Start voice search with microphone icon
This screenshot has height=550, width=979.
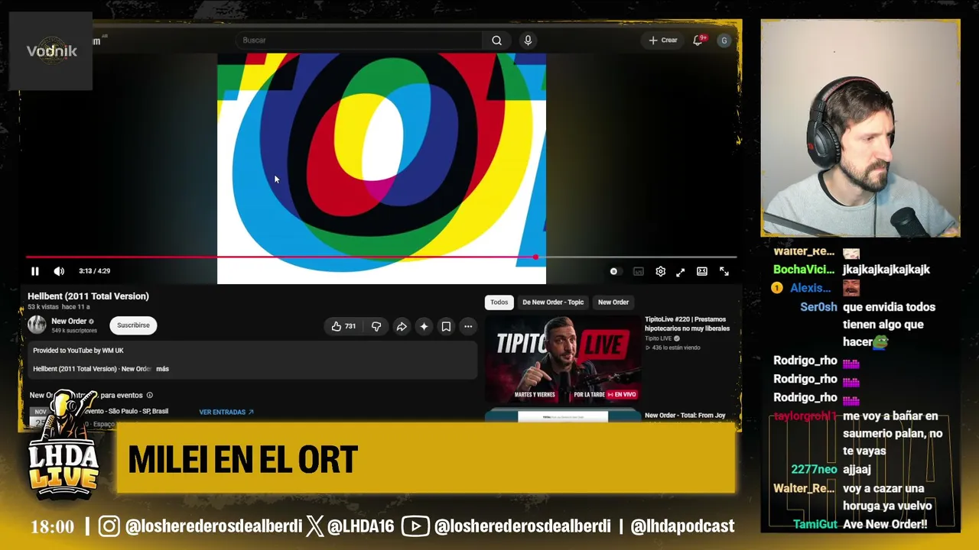[x=528, y=40]
